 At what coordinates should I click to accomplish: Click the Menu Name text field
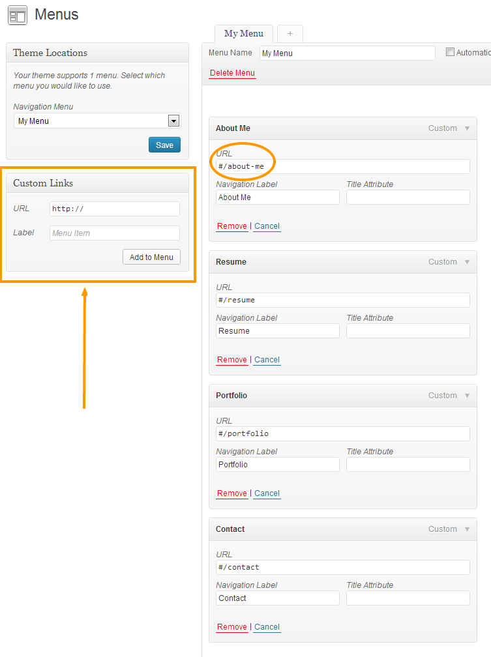(347, 53)
